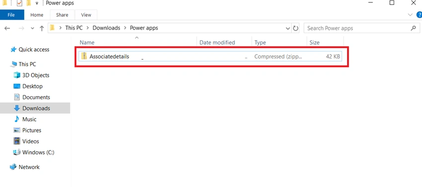Sort files by the Type column
422x187 pixels.
pos(260,43)
